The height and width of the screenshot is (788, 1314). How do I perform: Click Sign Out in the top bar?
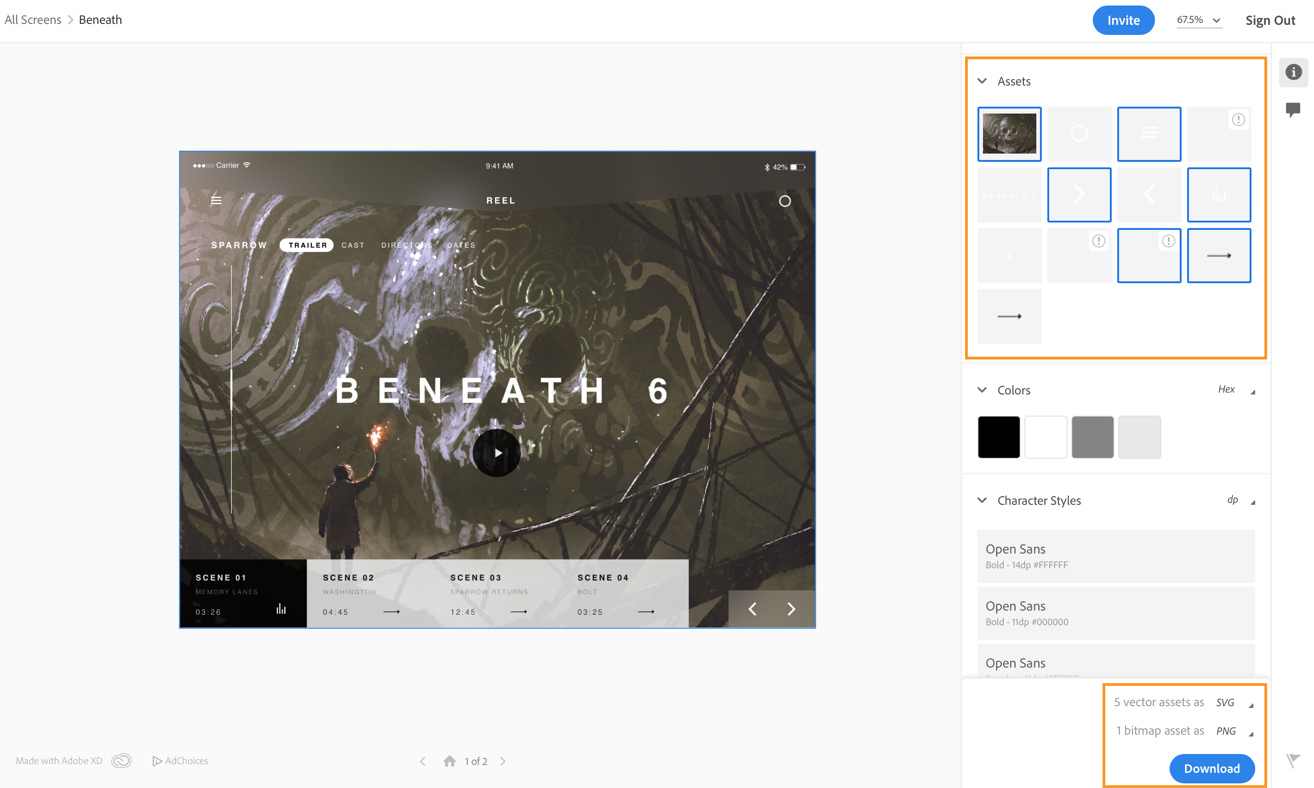tap(1270, 20)
